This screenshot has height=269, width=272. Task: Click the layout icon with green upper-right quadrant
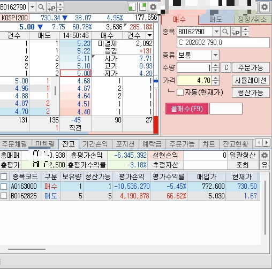pyautogui.click(x=142, y=7)
